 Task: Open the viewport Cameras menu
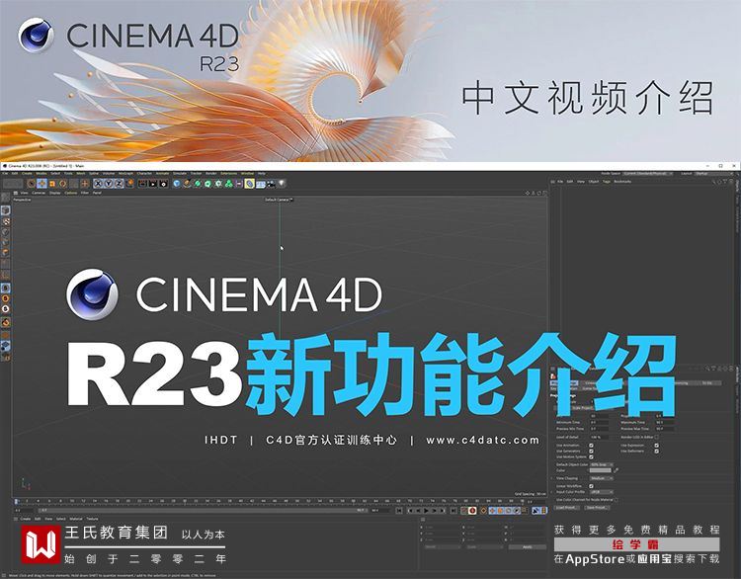[39, 193]
